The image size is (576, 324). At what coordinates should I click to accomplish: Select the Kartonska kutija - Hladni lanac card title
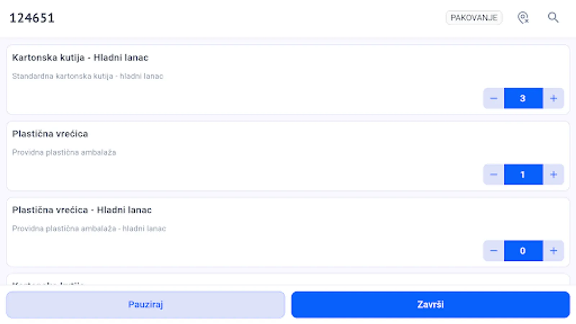(80, 58)
